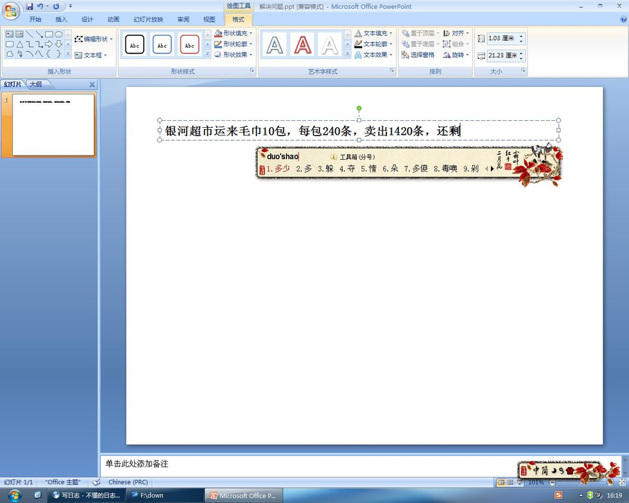629x503 pixels.
Task: Click the 编辑形状 edit shape button
Action: click(93, 39)
